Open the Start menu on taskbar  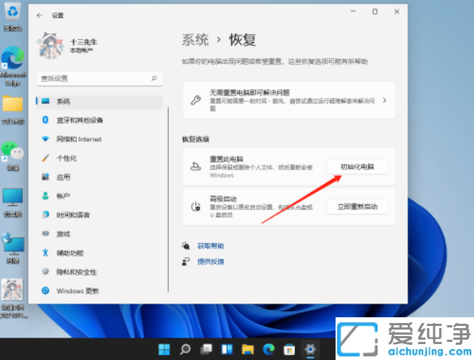[x=164, y=349]
